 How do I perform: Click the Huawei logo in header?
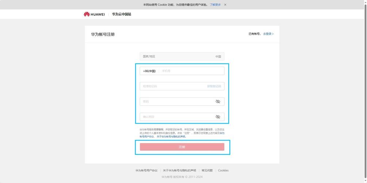tap(94, 14)
